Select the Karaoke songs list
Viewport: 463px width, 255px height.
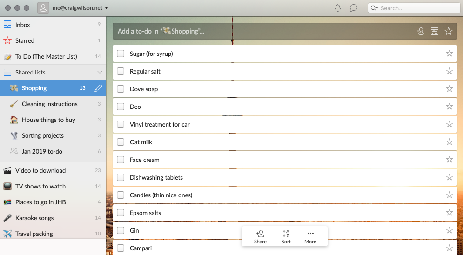(34, 218)
